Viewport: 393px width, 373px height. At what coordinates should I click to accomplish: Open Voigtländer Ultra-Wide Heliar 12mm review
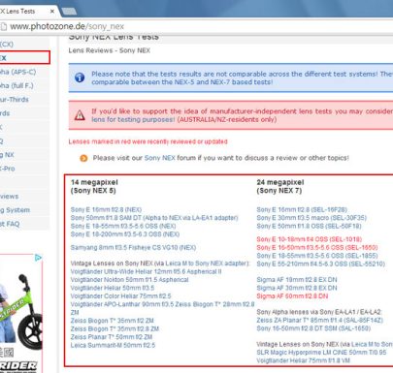point(146,271)
